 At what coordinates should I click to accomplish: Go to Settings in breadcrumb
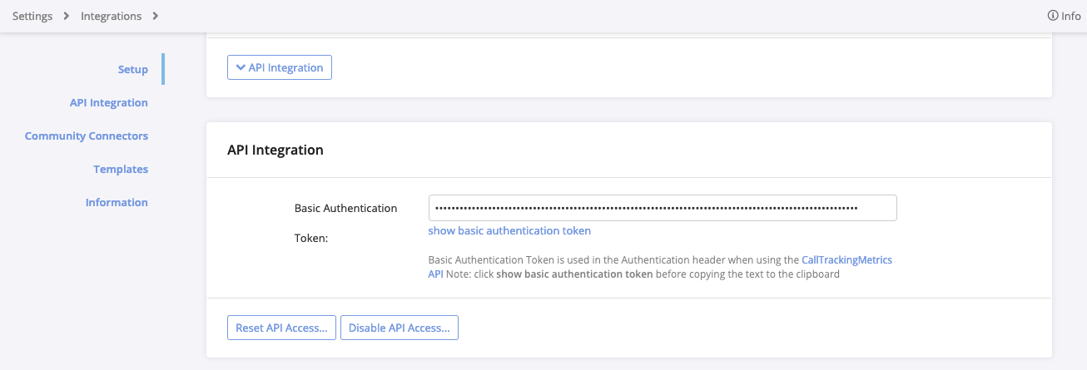(33, 16)
